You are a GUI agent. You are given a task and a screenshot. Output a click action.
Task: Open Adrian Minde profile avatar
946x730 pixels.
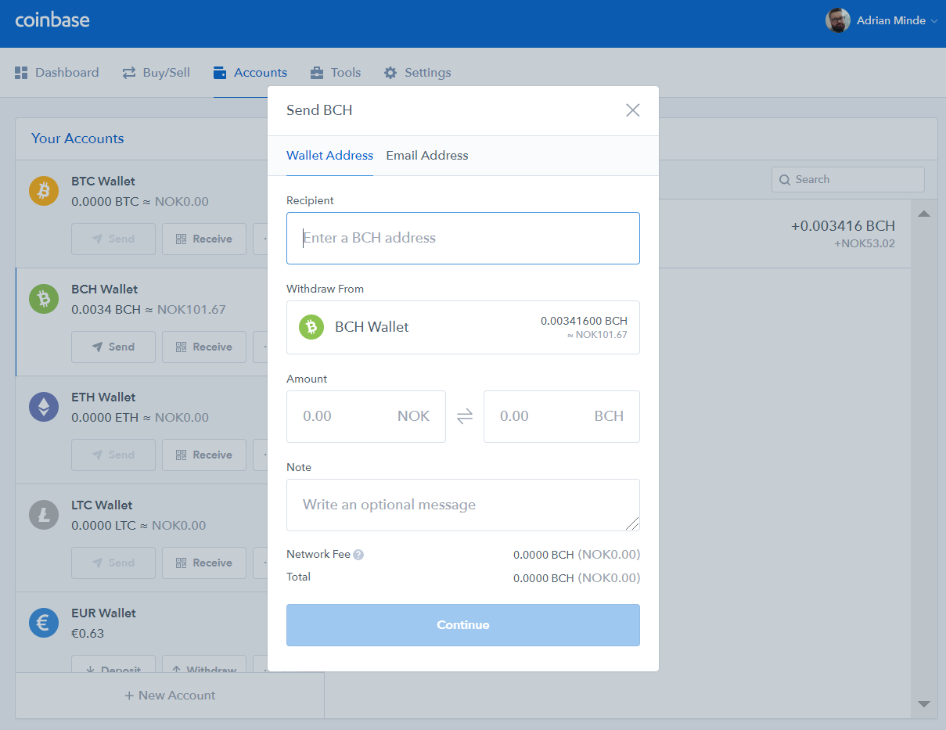click(838, 20)
